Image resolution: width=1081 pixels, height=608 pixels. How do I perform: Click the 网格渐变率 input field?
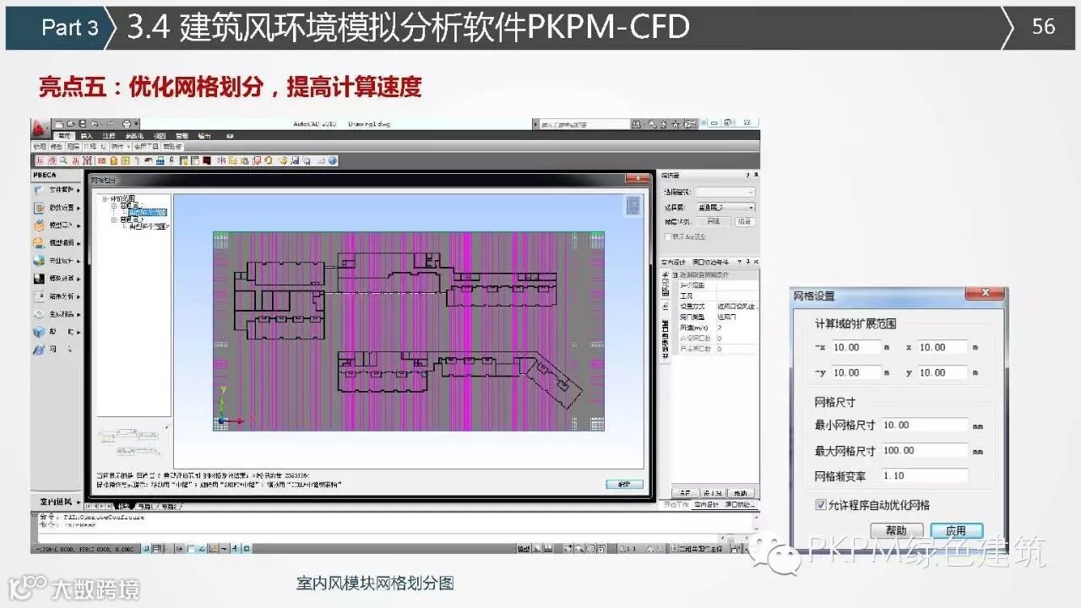coord(924,475)
